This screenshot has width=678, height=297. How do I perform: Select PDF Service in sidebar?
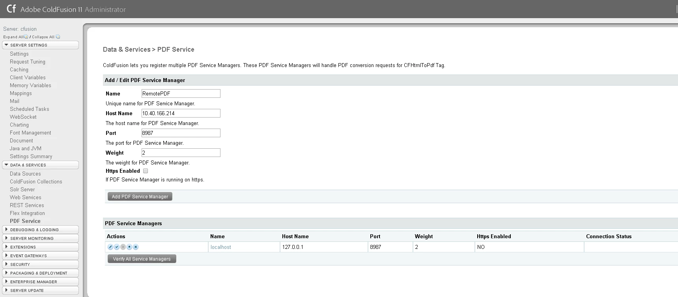tap(25, 221)
